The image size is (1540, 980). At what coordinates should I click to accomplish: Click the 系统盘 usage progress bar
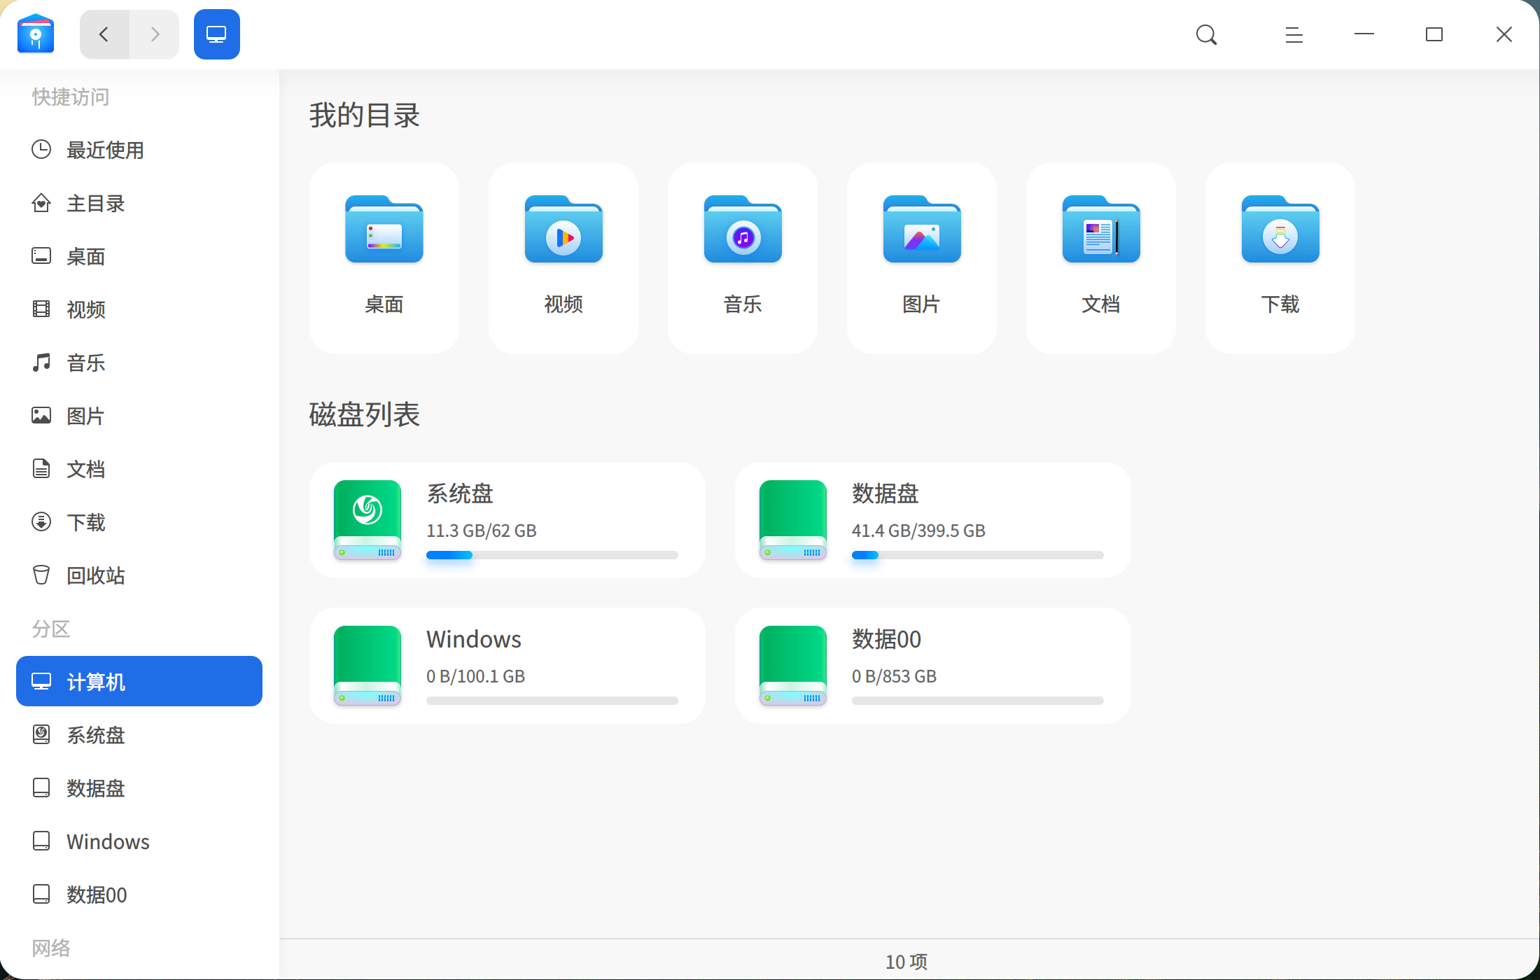tap(552, 555)
